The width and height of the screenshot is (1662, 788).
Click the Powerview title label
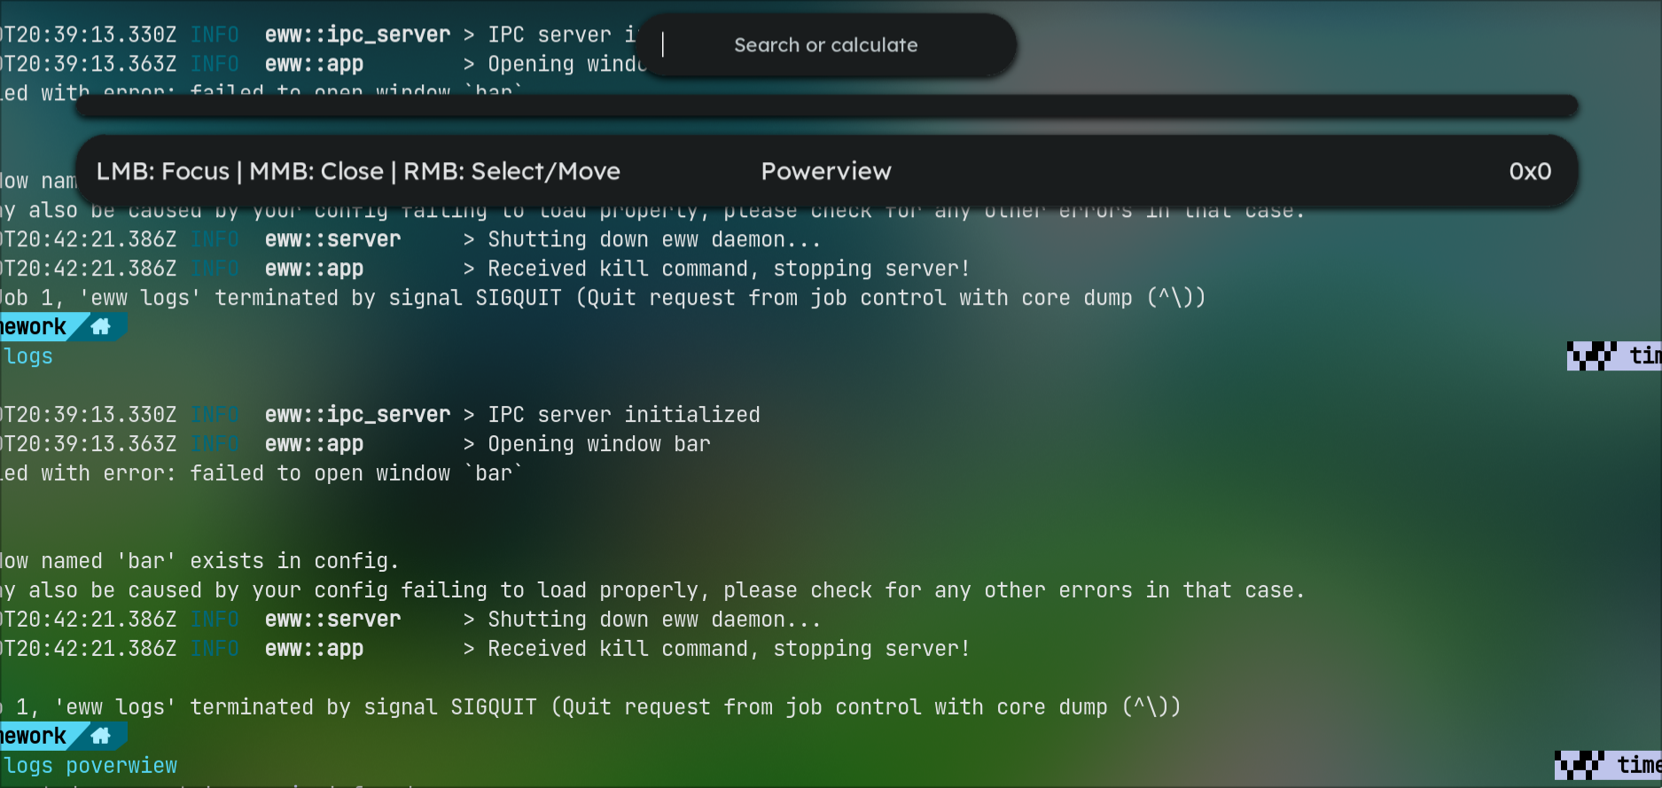(x=825, y=171)
